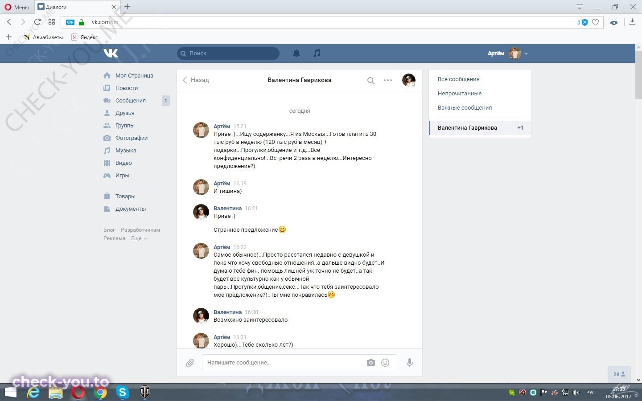The height and width of the screenshot is (401, 642).
Task: Open Google Chrome from the taskbar
Action: click(x=100, y=393)
